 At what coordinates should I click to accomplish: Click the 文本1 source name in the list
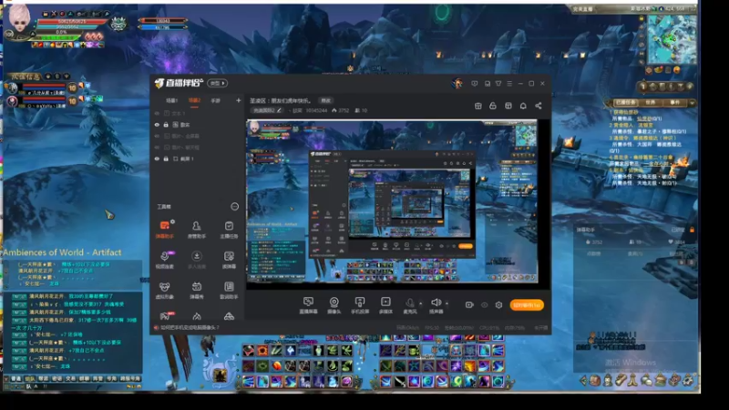[179, 113]
